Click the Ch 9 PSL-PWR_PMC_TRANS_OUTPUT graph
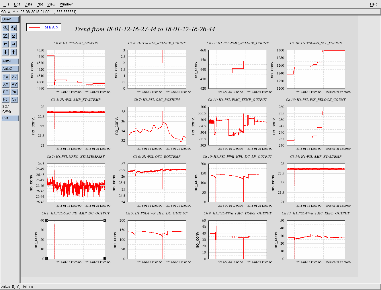 point(238,240)
